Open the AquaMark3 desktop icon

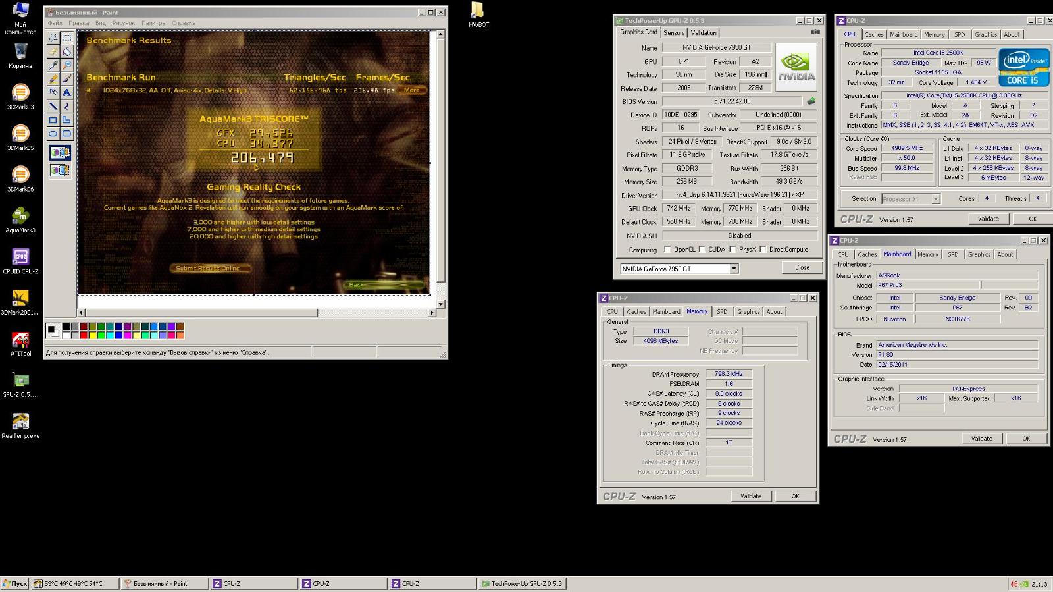(20, 220)
